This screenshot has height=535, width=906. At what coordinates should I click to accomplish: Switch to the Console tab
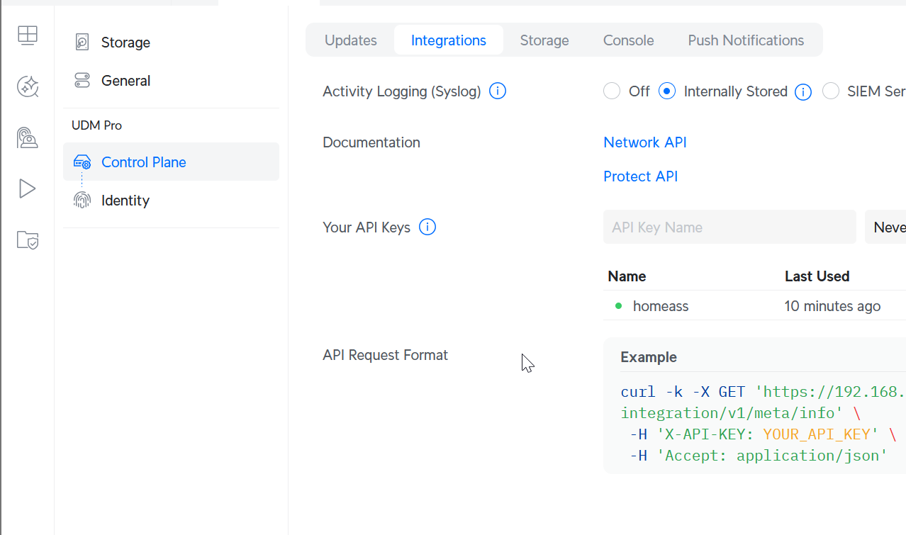click(628, 40)
